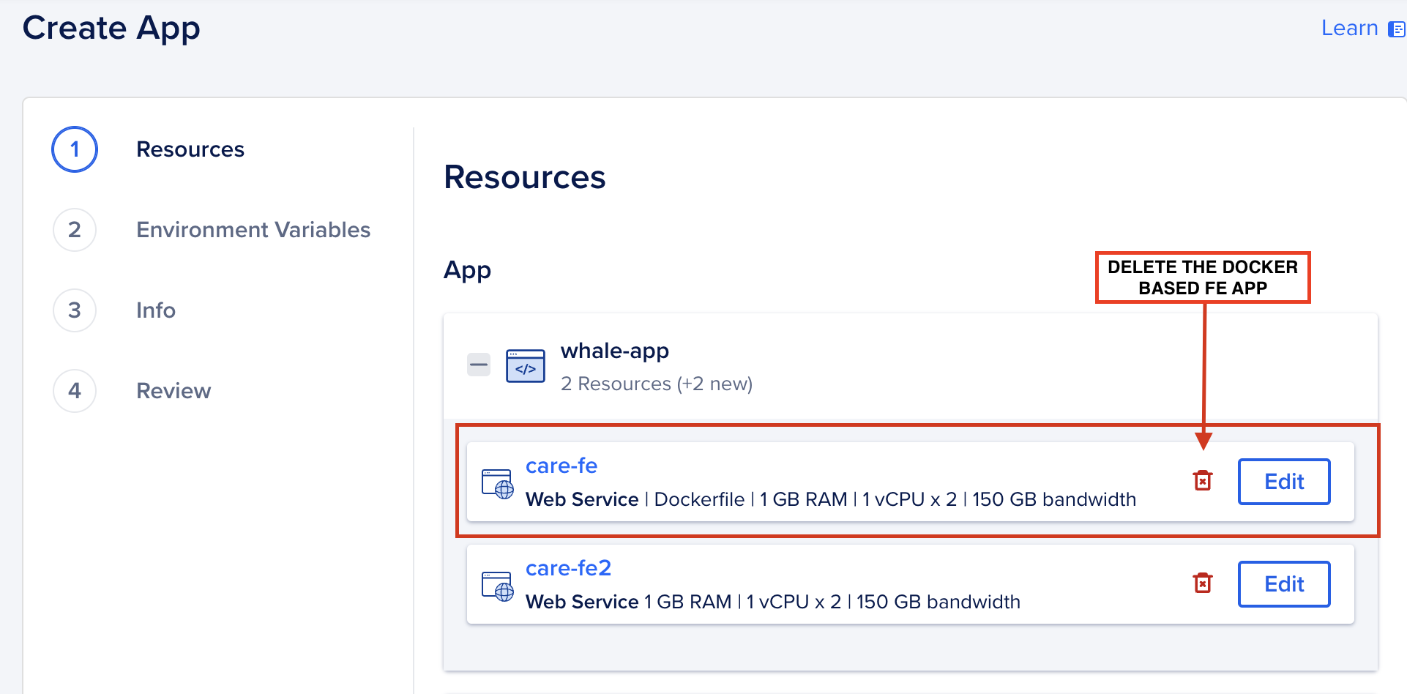Switch to the Info step
This screenshot has width=1407, height=694.
(156, 310)
